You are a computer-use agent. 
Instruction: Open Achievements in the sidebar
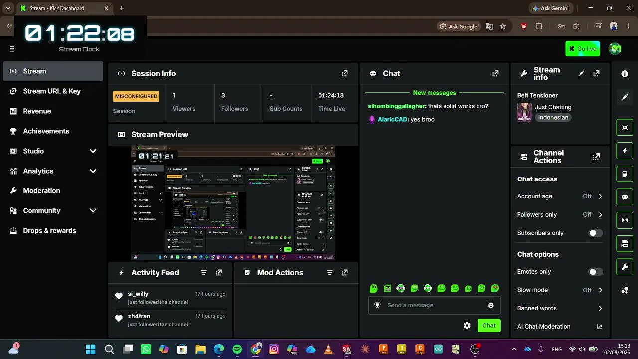(x=53, y=131)
